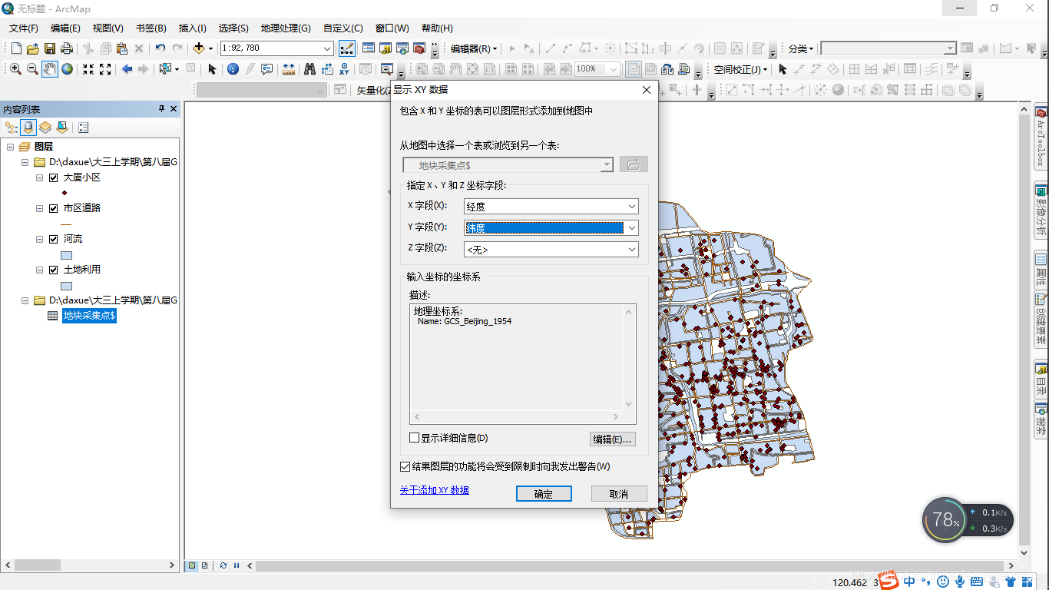Click the 大厦小区 red point symbol

click(65, 193)
